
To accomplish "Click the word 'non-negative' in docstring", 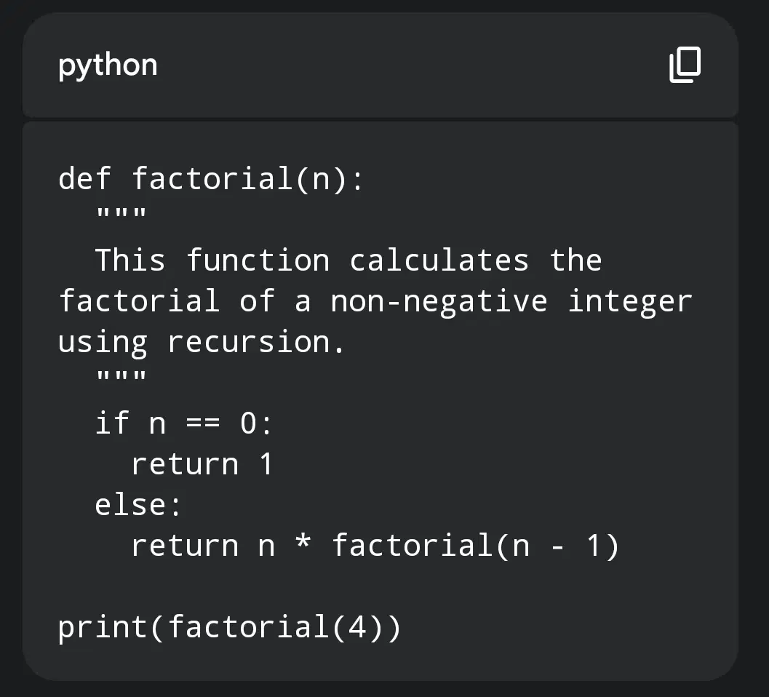I will 439,301.
